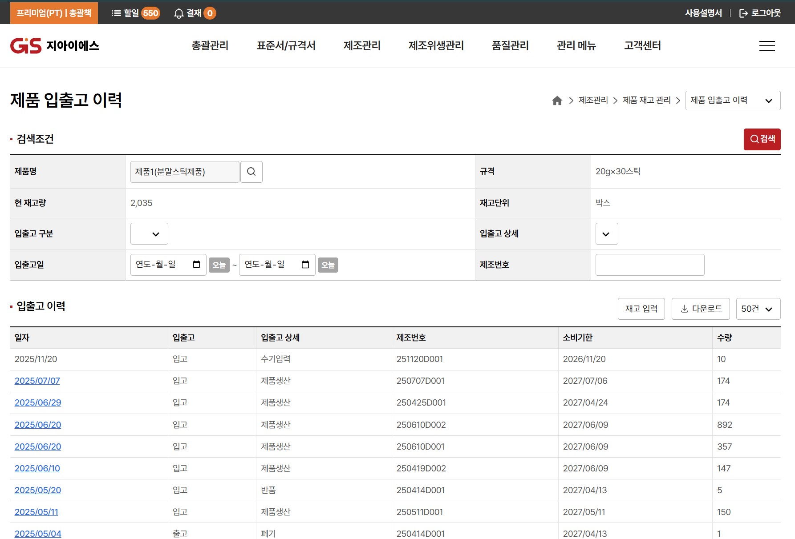Open the 제품 입출고 이력 breadcrumb dropdown
795x539 pixels.
pyautogui.click(x=732, y=101)
